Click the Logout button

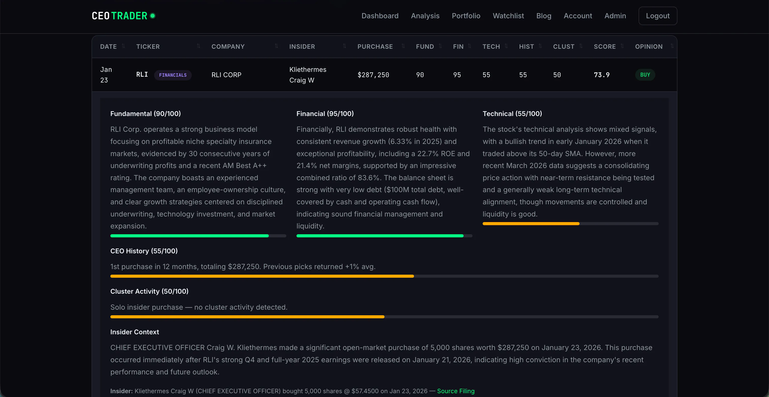coord(658,16)
